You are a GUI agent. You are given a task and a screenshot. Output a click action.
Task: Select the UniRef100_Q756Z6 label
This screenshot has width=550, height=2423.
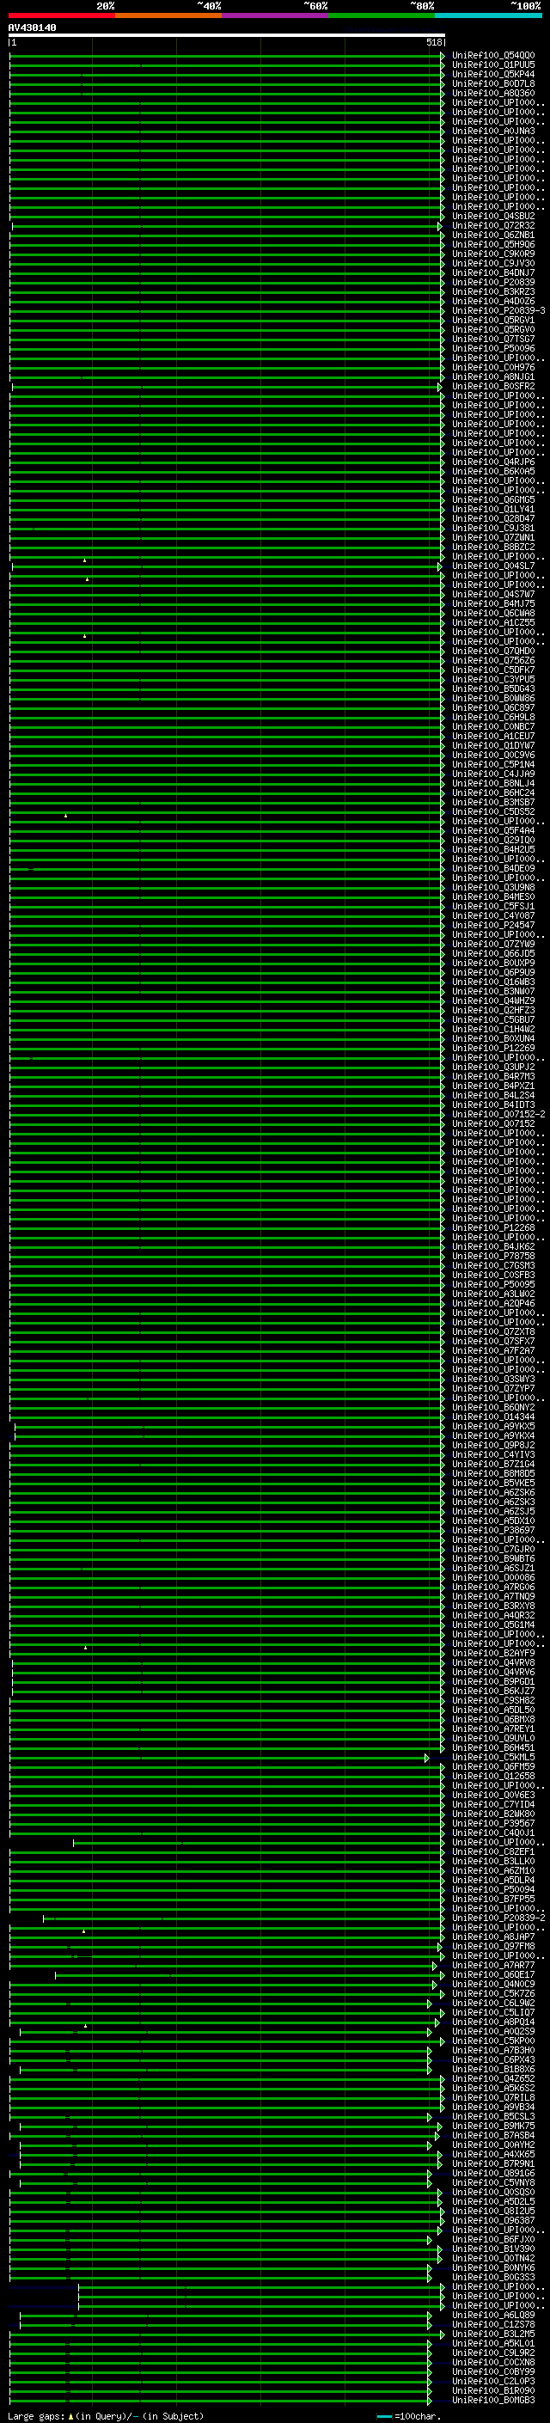tap(493, 660)
